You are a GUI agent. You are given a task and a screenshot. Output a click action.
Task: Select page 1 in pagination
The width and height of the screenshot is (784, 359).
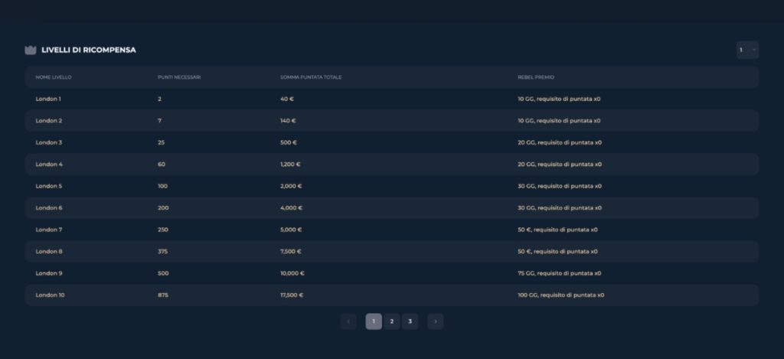click(x=374, y=321)
